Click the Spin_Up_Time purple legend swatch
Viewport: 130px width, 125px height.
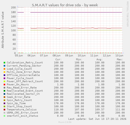tap(4, 103)
